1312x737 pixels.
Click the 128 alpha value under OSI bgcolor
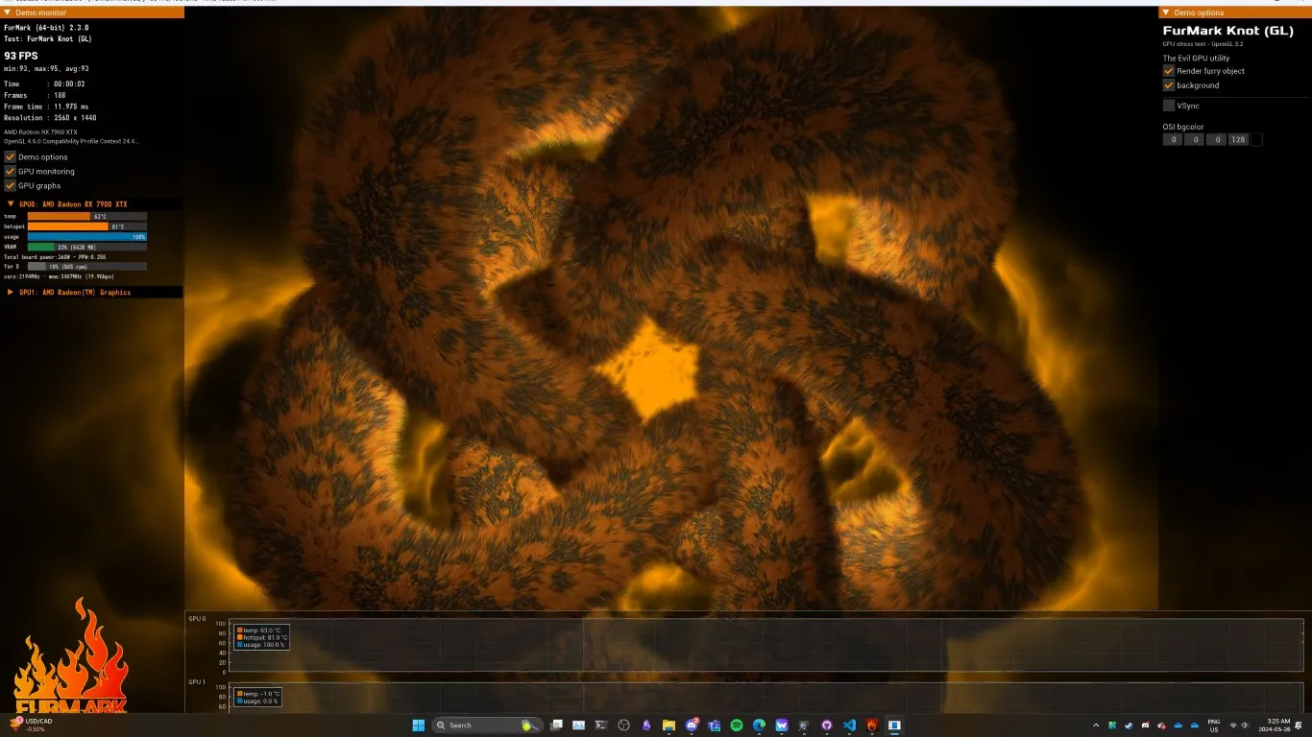coord(1237,139)
